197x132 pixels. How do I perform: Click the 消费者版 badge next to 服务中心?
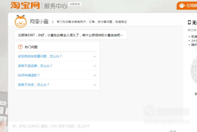(75, 4)
